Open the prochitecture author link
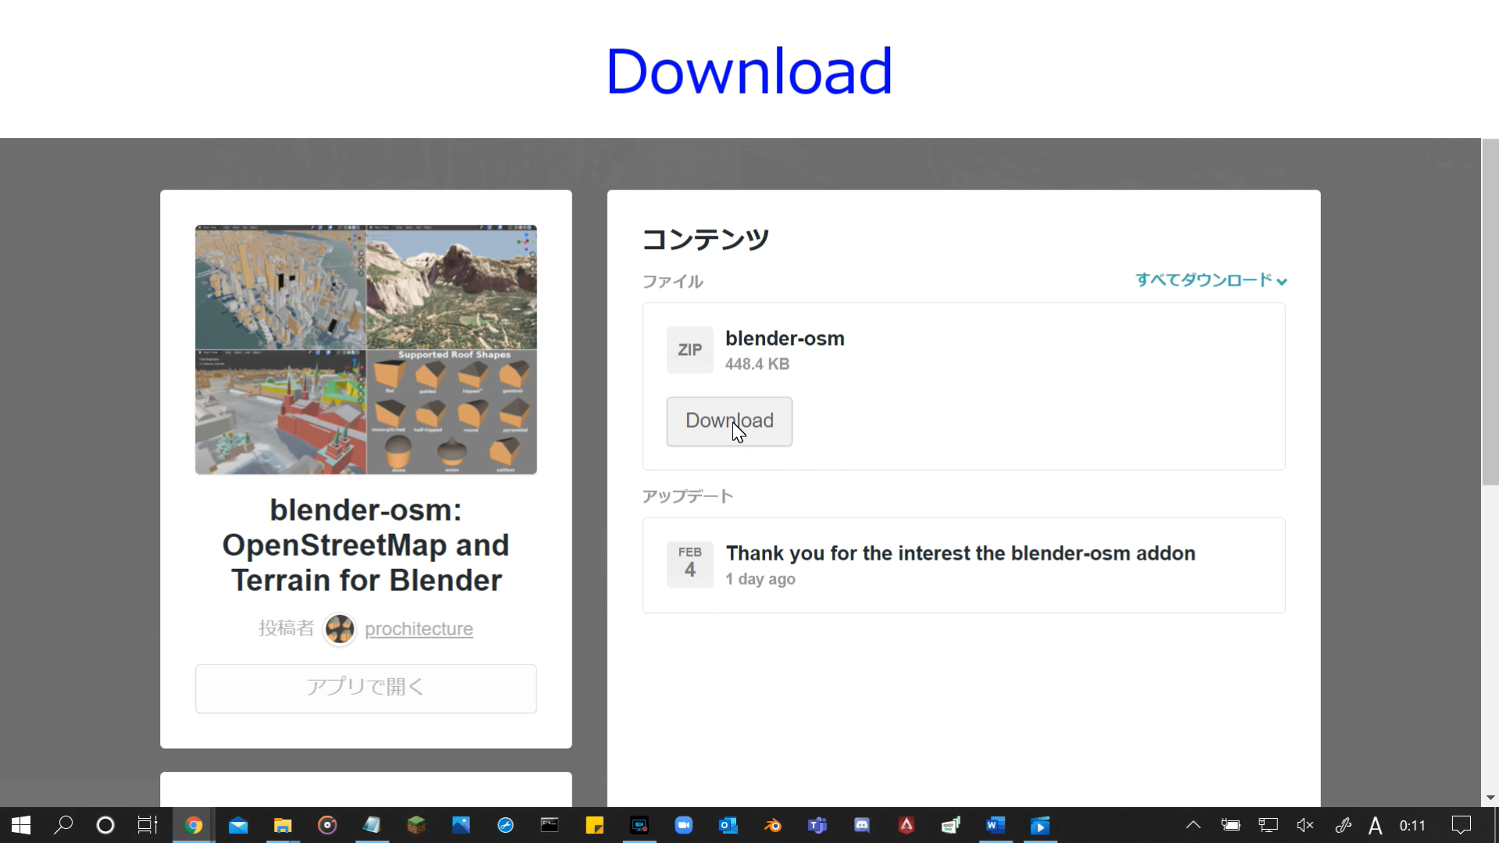The width and height of the screenshot is (1499, 843). (x=418, y=629)
